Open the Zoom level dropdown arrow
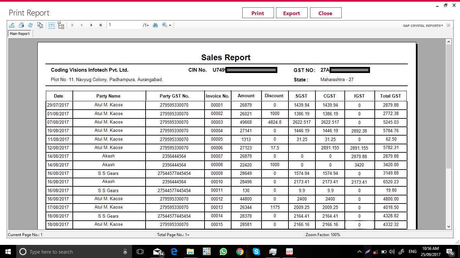Screen dimensions: 460x258 click(x=170, y=25)
